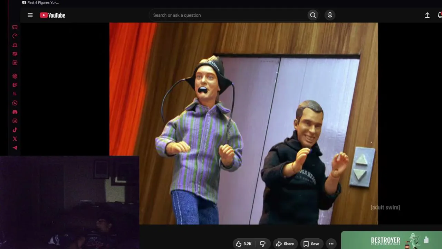Screen dimensions: 442x249
Task: Open GX Cleaner icon in sidebar
Action: [15, 45]
